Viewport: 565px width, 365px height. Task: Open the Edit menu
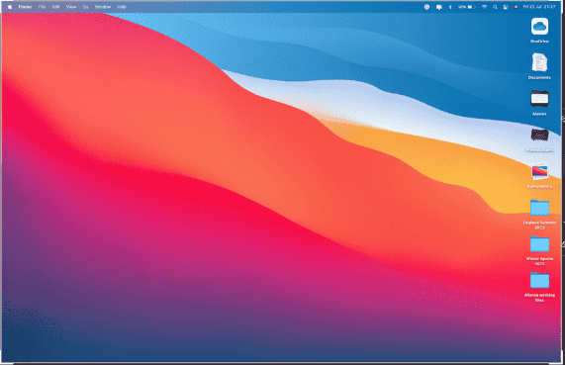(x=55, y=7)
